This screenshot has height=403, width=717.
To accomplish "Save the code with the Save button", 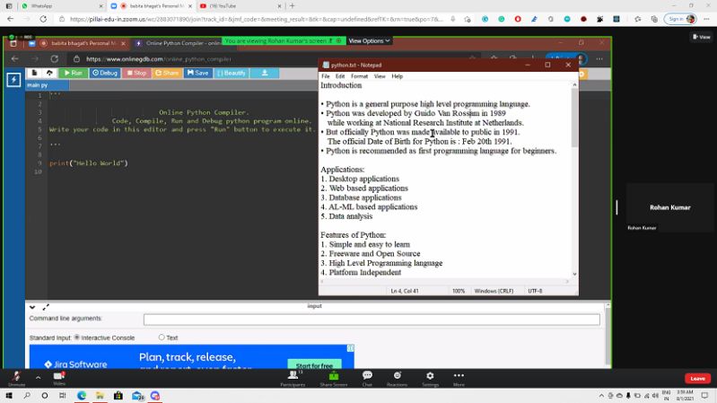I will 198,74.
